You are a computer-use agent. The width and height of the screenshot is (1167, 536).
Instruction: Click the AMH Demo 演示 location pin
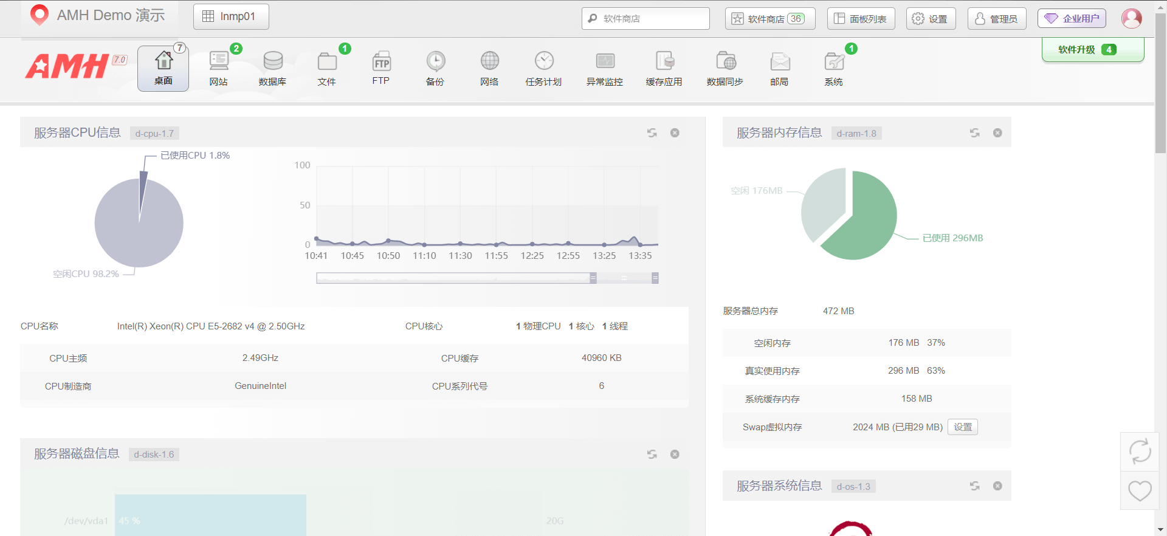pos(40,15)
